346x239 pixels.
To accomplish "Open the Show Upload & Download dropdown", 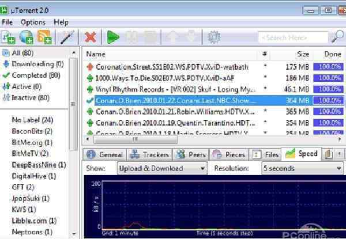I will (162, 169).
